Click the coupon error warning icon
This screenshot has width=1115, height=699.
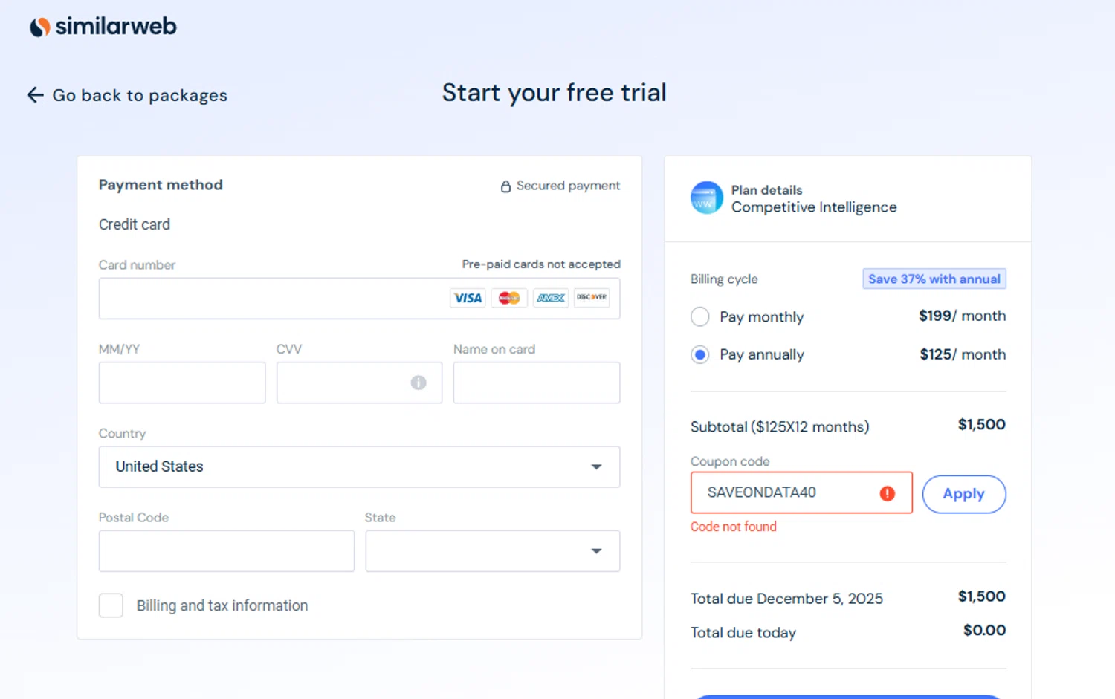click(888, 493)
